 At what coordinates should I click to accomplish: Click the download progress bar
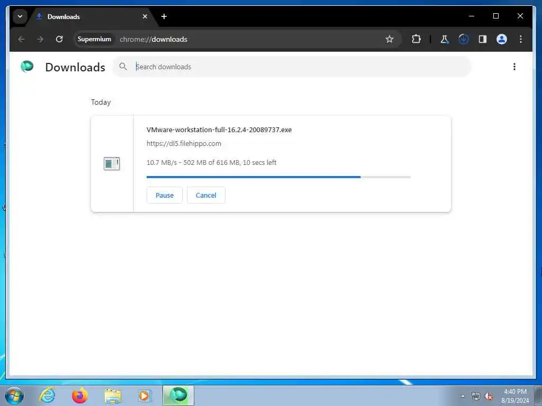pyautogui.click(x=278, y=177)
